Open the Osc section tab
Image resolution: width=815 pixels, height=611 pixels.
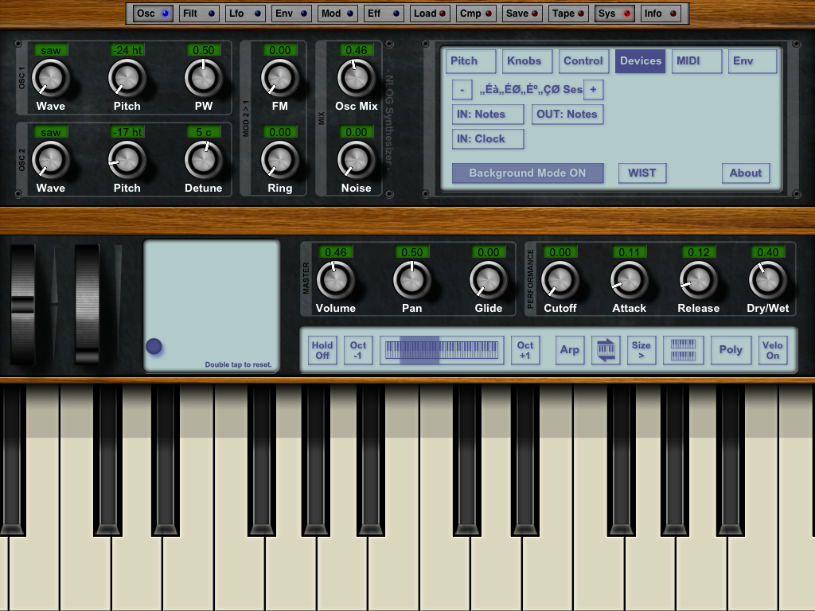click(x=153, y=14)
